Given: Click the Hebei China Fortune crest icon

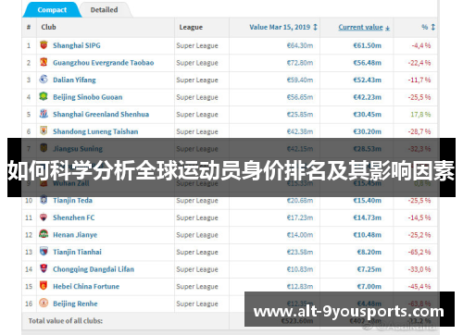Looking at the screenshot, I should coord(44,286).
